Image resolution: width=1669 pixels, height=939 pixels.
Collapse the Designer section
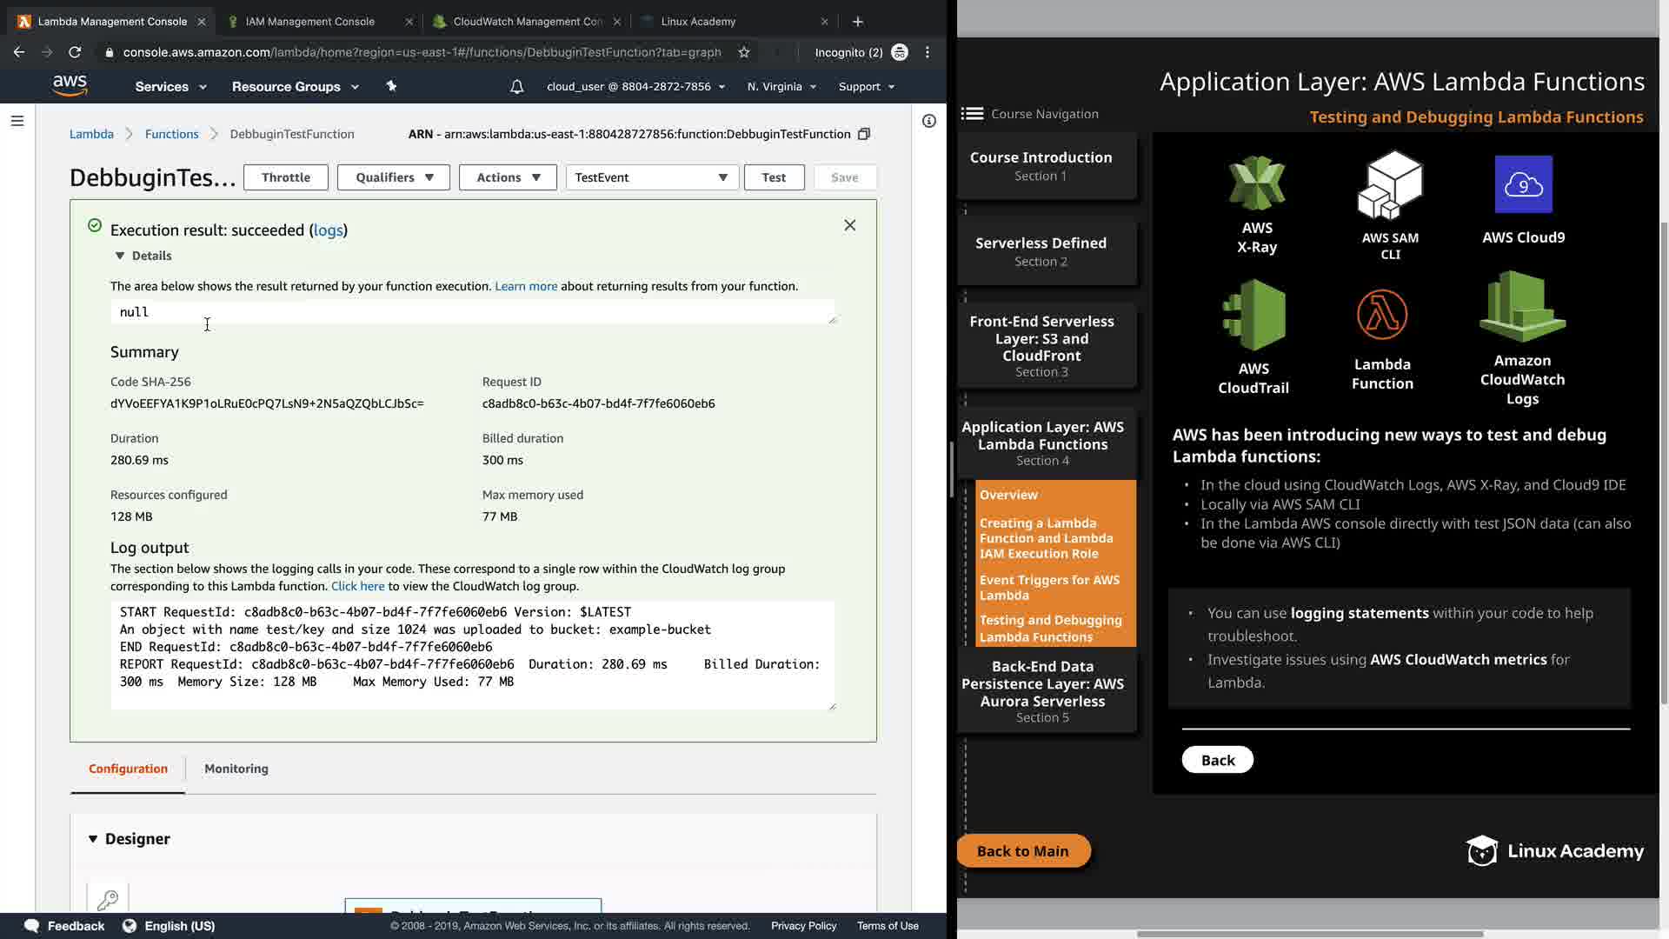pyautogui.click(x=93, y=839)
